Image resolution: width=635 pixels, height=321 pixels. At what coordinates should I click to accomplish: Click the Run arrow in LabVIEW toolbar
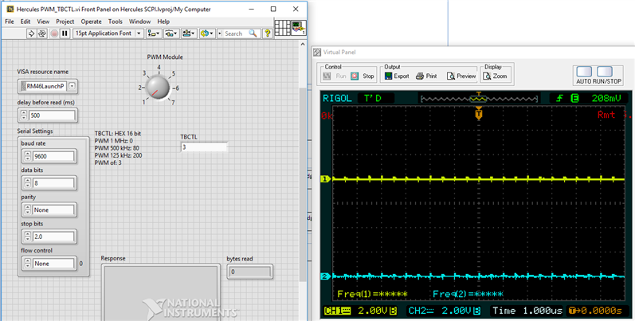click(x=32, y=33)
